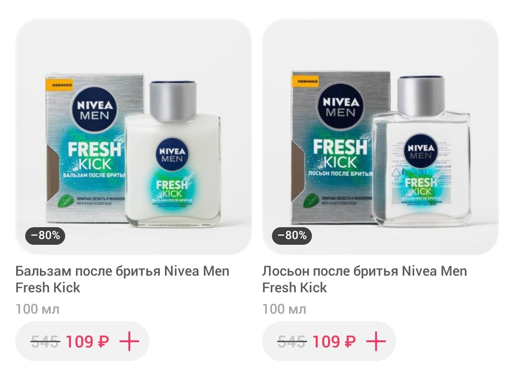Select the 100 мл volume text under the lotion
This screenshot has width=513, height=375.
[284, 309]
